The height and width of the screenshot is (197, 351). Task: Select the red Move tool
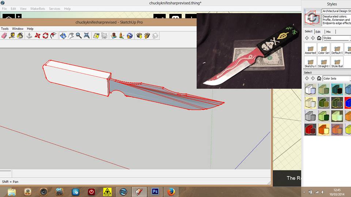coord(37,35)
